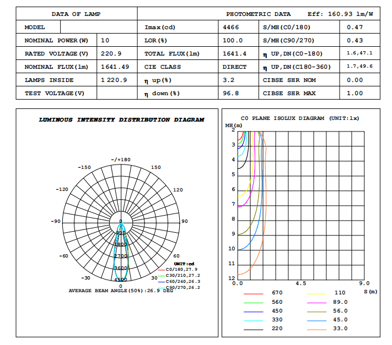The image size is (392, 345).
Task: Click the nominal flux value 1641.49
Action: click(115, 67)
